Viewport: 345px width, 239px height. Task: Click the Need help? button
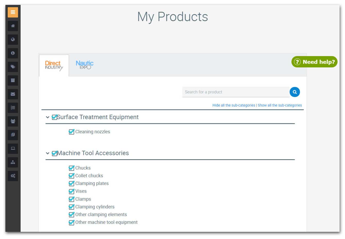pyautogui.click(x=314, y=62)
